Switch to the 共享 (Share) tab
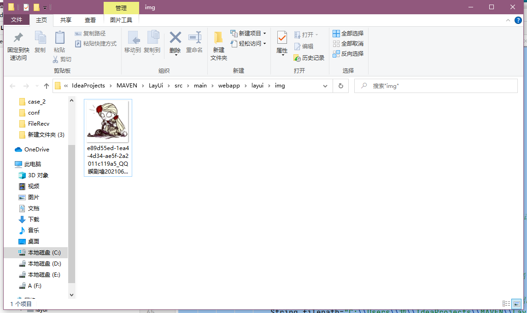Screen dimensions: 527x313 coord(66,20)
